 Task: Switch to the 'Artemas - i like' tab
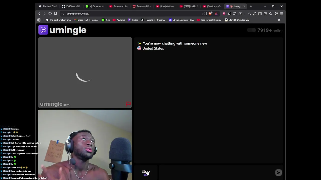pos(118,6)
